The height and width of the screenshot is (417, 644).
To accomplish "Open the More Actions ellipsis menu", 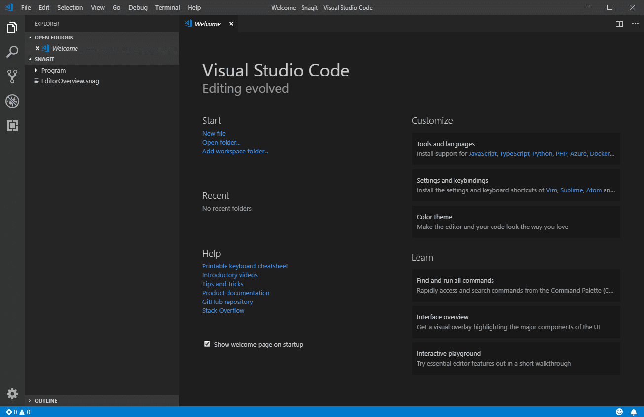I will (635, 23).
